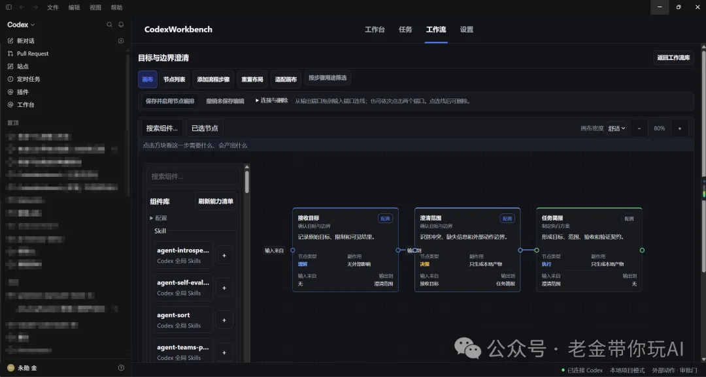Open the 文件 menu
This screenshot has width=706, height=377.
coord(53,7)
